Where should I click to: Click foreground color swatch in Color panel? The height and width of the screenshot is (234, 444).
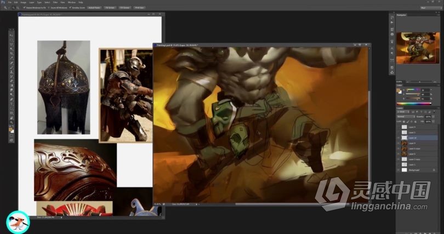398,90
